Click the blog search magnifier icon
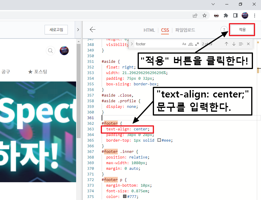The image size is (261, 200). coord(51,51)
